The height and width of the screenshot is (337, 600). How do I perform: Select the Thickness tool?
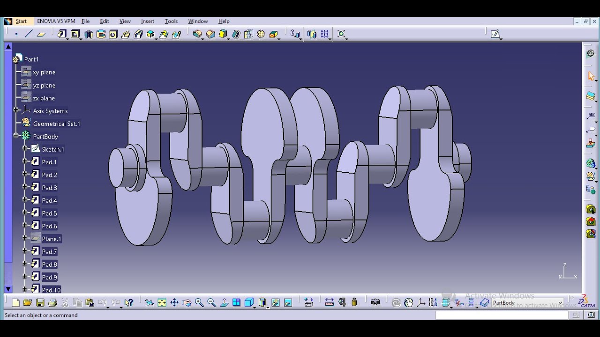tap(248, 34)
